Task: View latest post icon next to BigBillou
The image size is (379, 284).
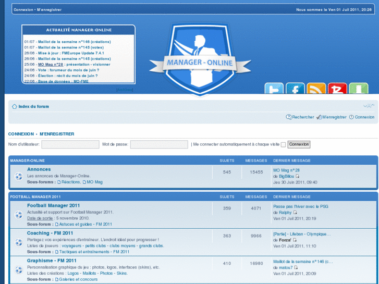Action: tap(298, 176)
